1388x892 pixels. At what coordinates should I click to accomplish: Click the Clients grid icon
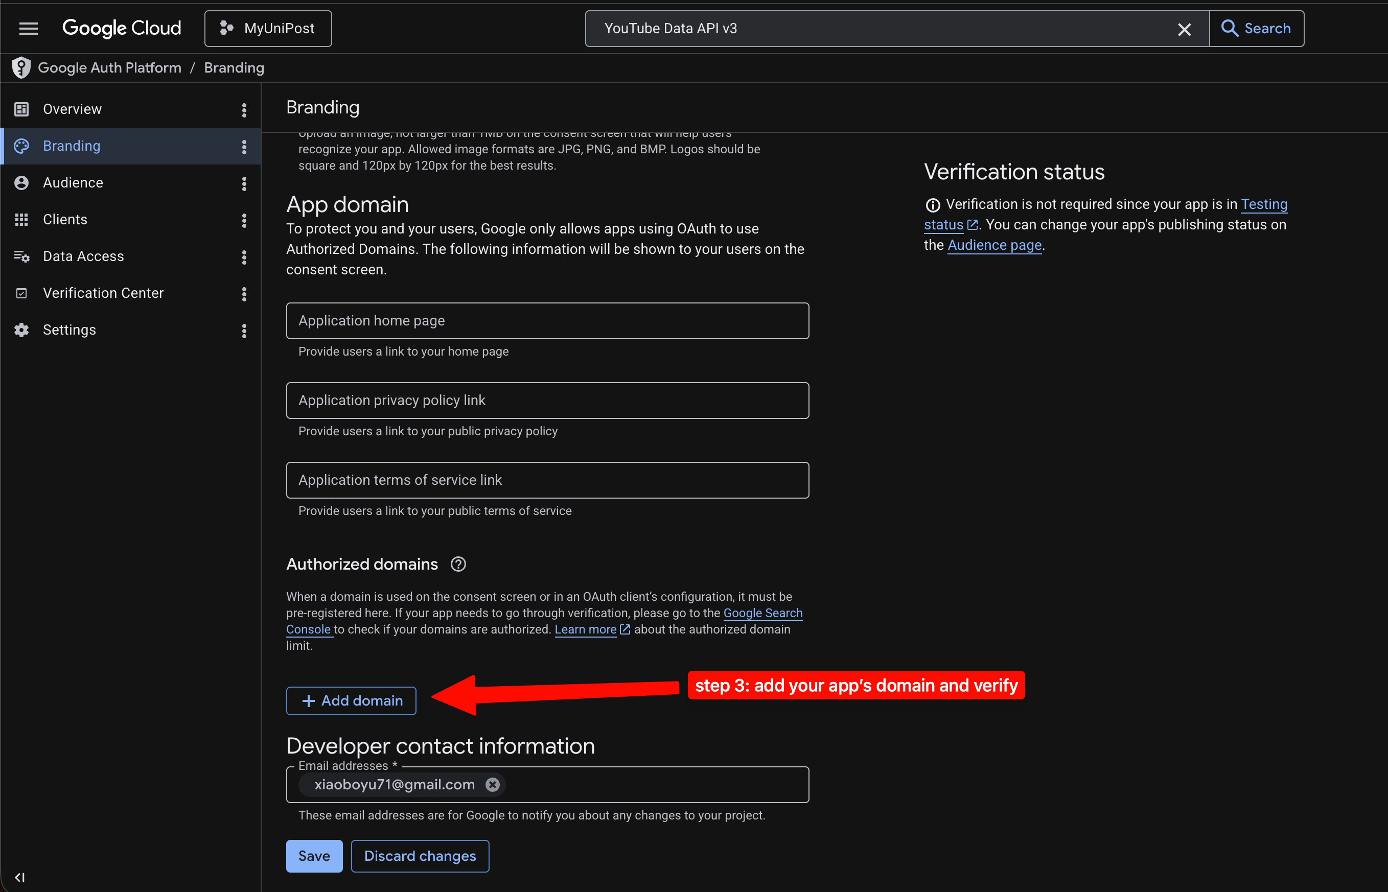coord(21,220)
